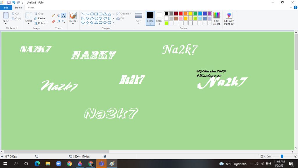Pick the red color swatch

pyautogui.click(x=181, y=13)
